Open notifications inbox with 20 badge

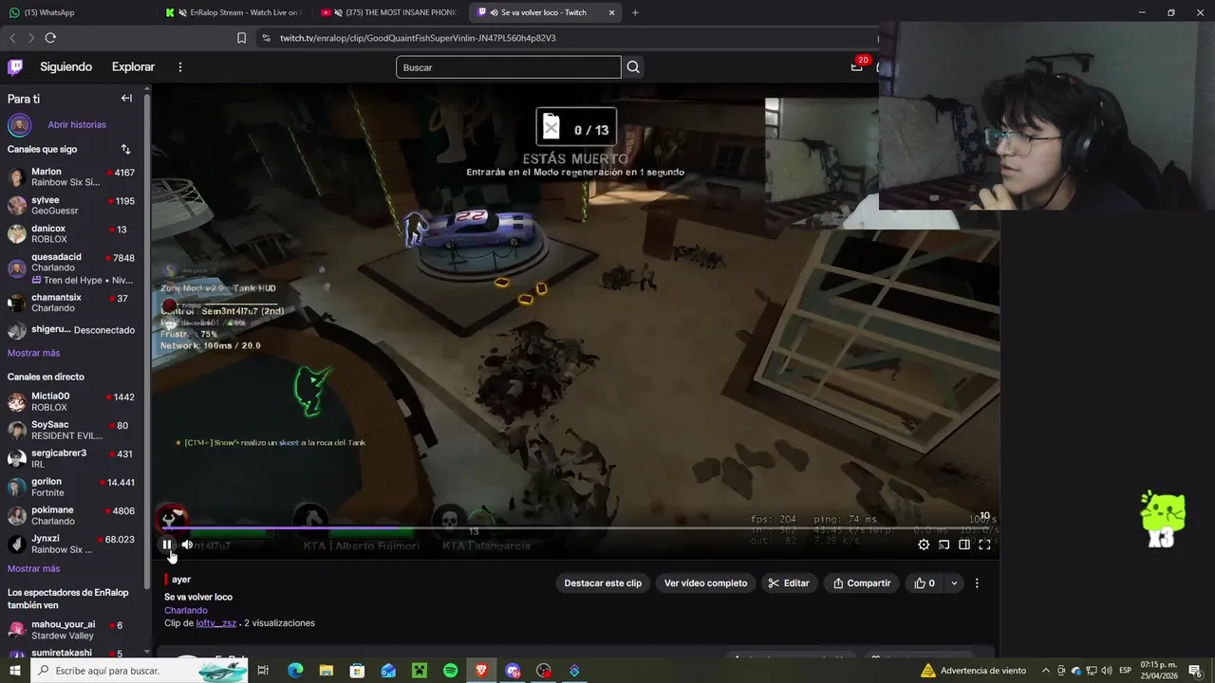pos(857,66)
